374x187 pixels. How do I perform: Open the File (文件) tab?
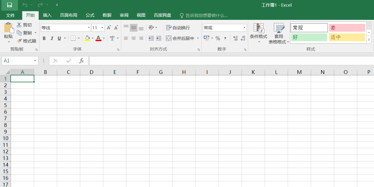coord(10,15)
